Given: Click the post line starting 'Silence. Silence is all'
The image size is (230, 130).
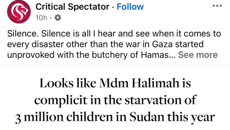Looking at the screenshot, I should point(114,34).
